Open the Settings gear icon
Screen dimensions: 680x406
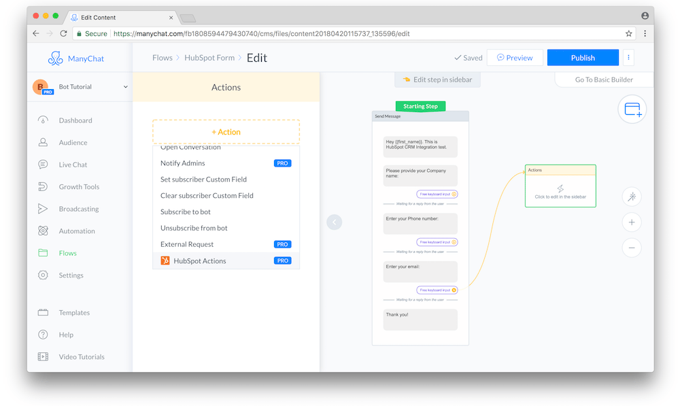[43, 275]
